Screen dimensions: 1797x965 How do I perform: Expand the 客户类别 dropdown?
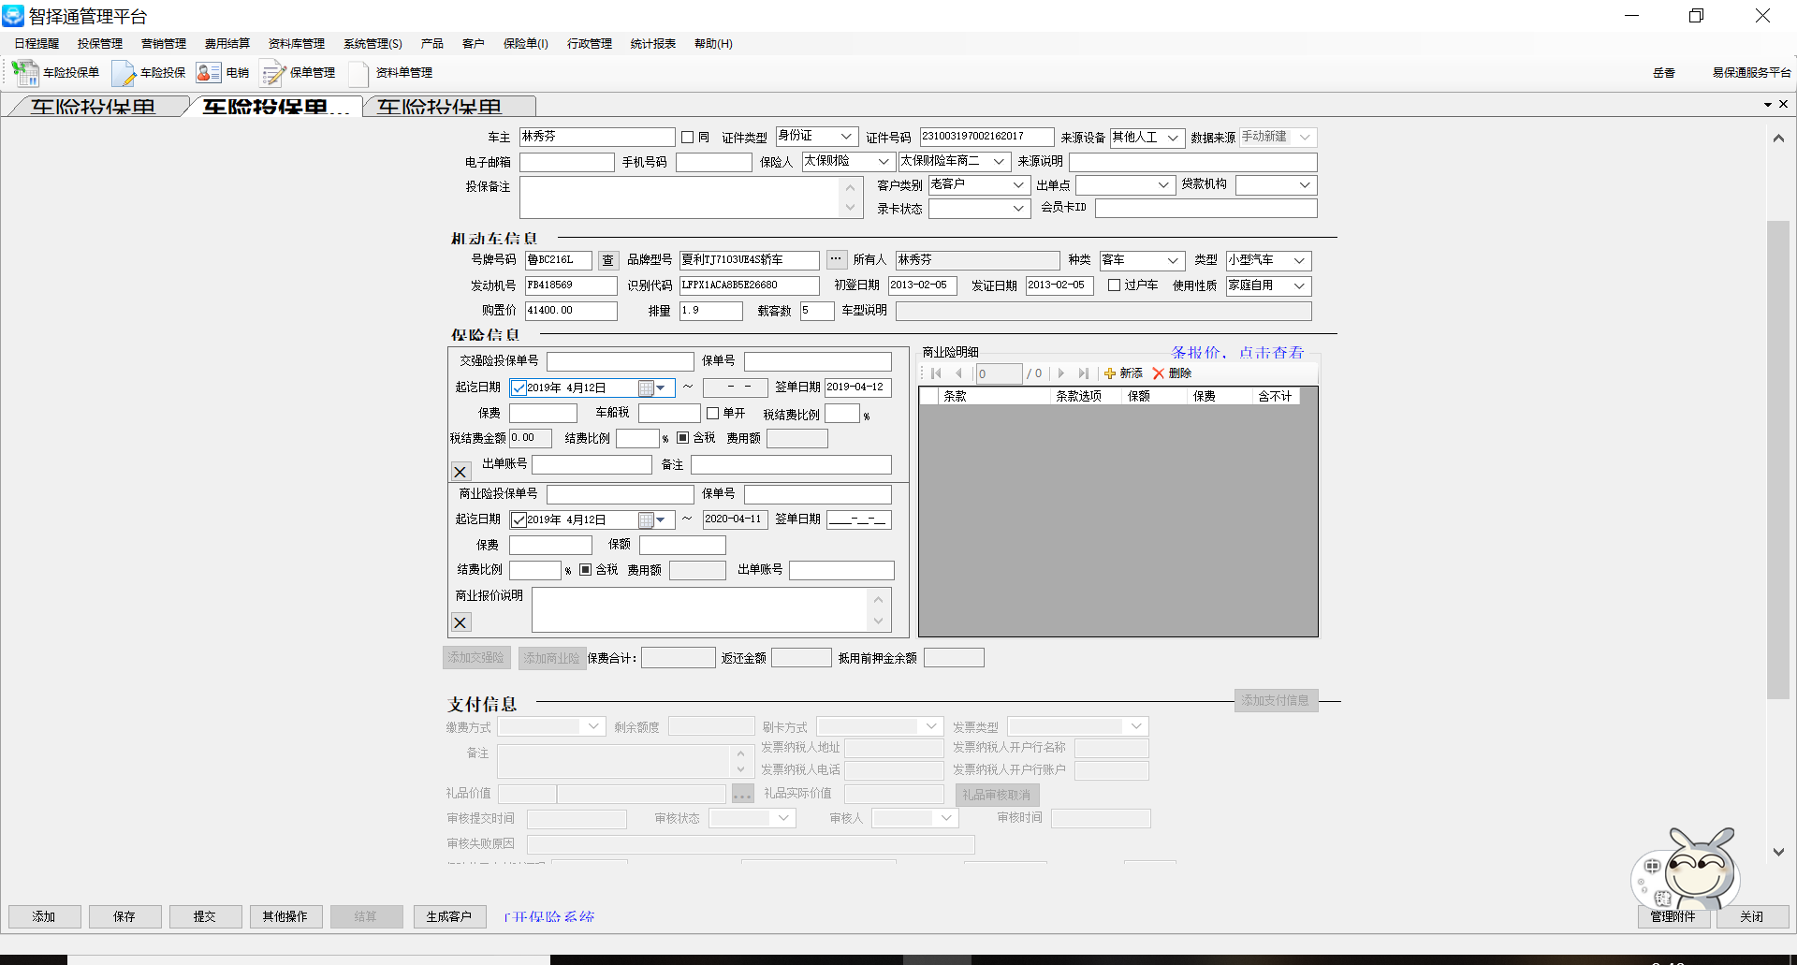1018,185
